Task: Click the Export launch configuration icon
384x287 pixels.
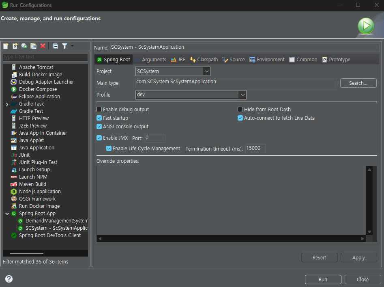Action: coord(24,46)
